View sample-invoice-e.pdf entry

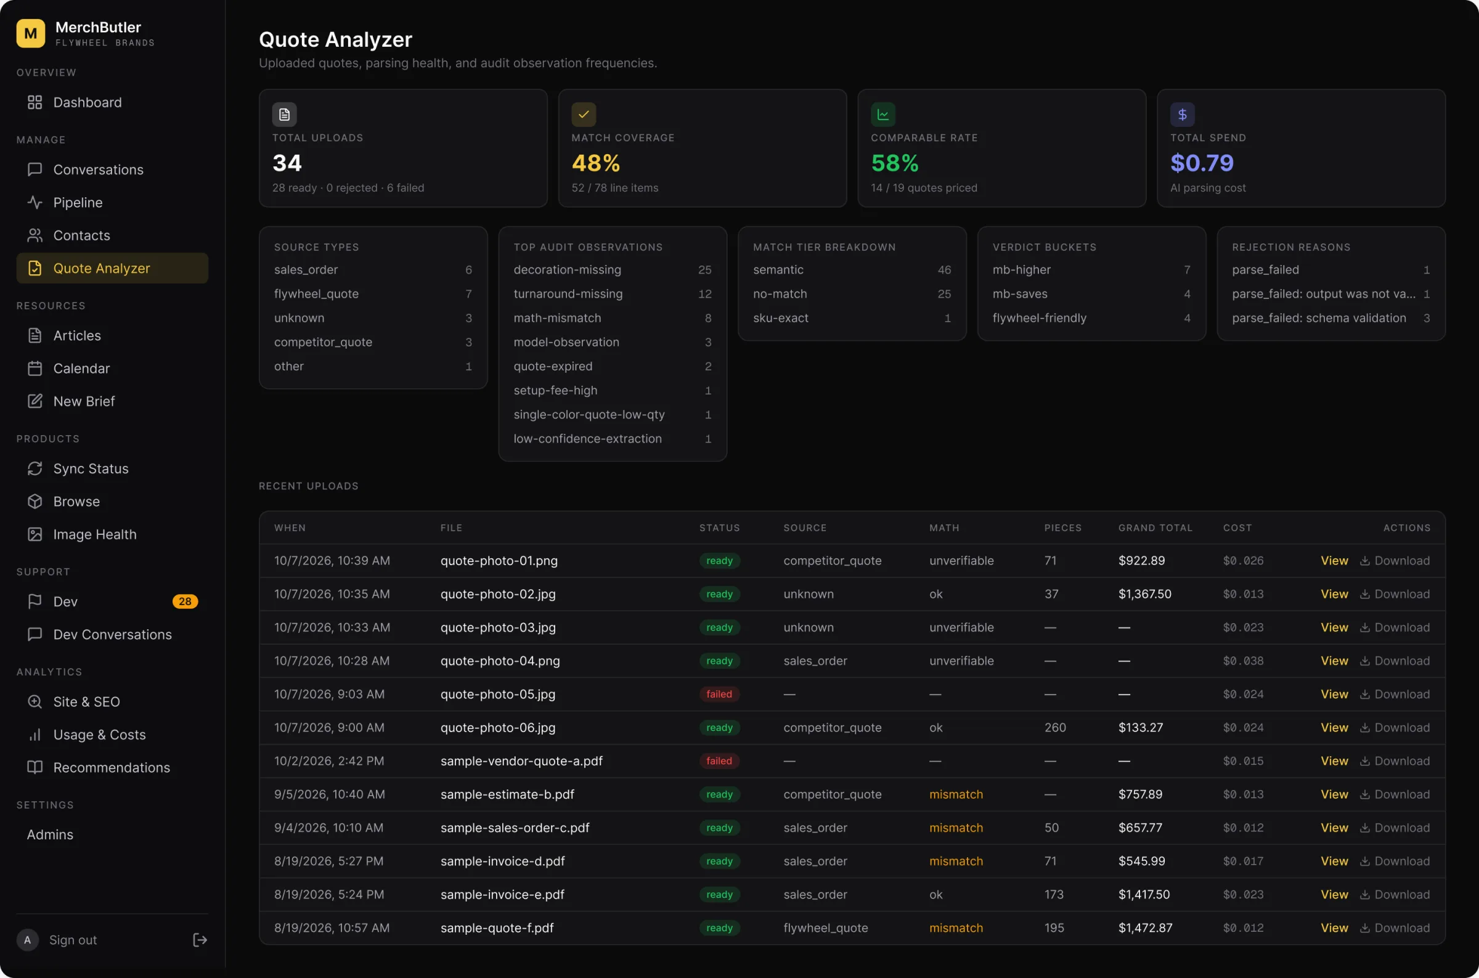1334,894
